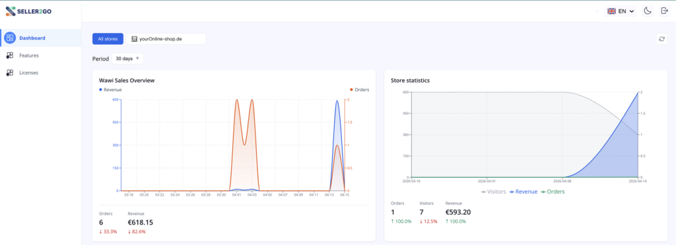
Task: Click the 82.6% revenue decrease indicator
Action: [137, 232]
